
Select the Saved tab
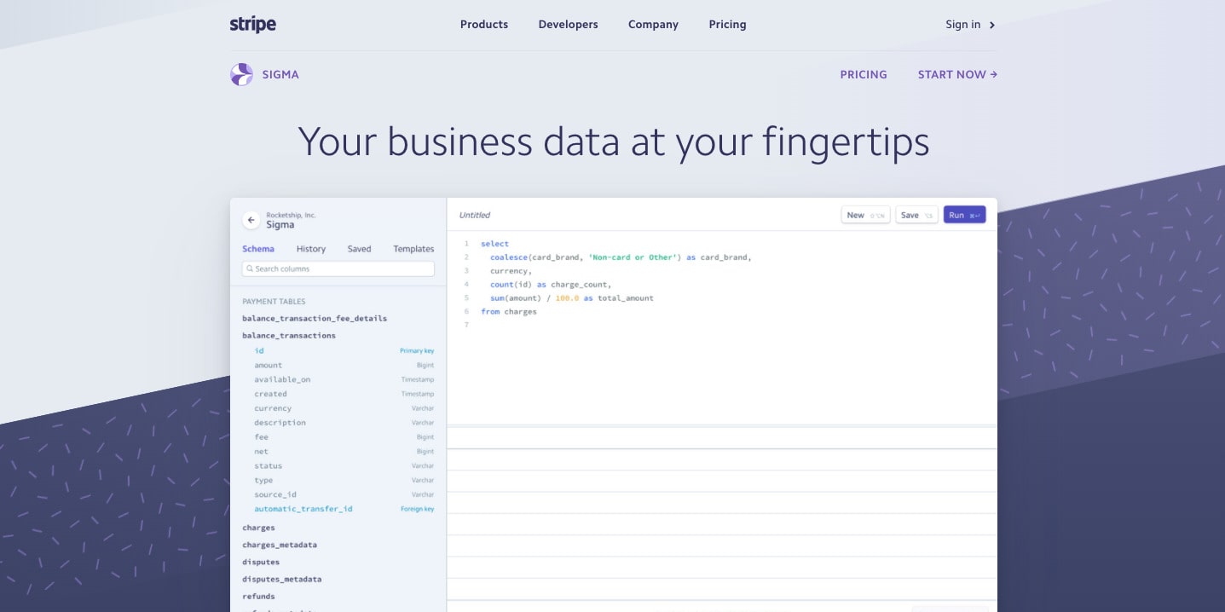pyautogui.click(x=359, y=249)
